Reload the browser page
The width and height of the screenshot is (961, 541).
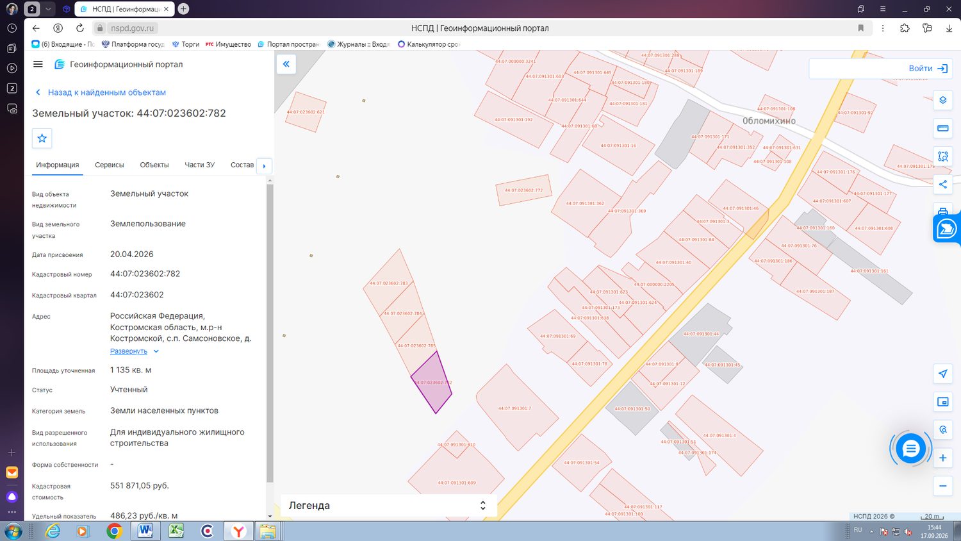tap(80, 28)
